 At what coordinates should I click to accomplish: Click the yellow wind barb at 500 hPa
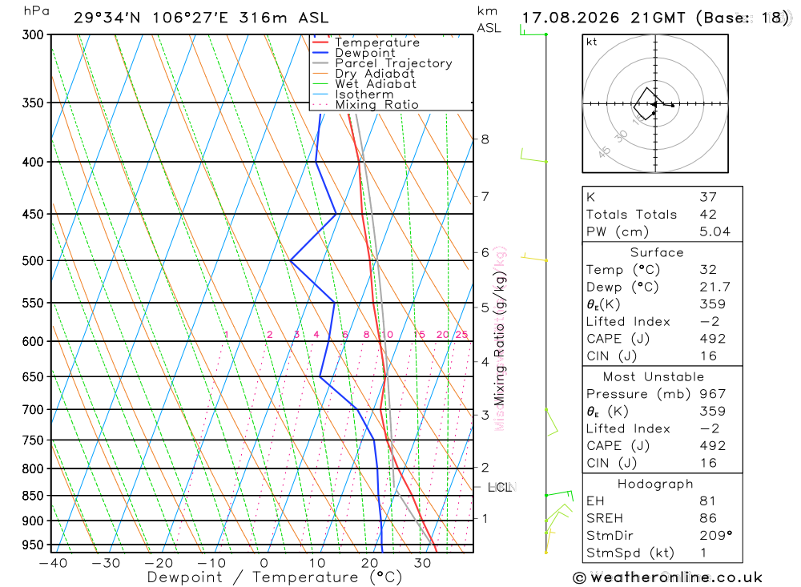[533, 258]
